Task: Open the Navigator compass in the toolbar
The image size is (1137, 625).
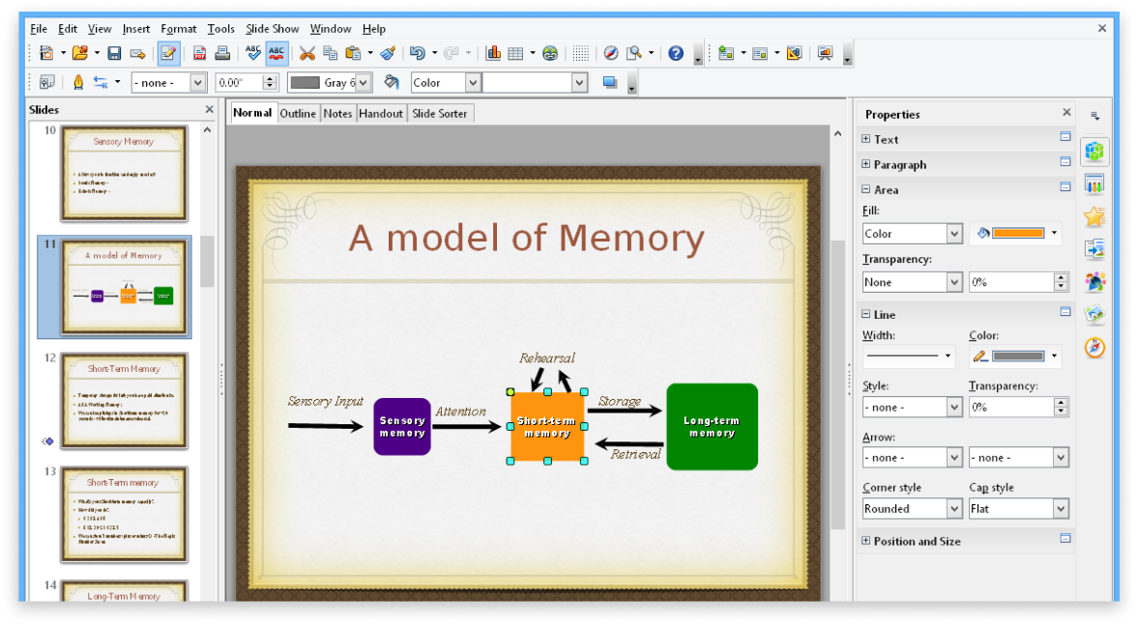Action: point(611,54)
